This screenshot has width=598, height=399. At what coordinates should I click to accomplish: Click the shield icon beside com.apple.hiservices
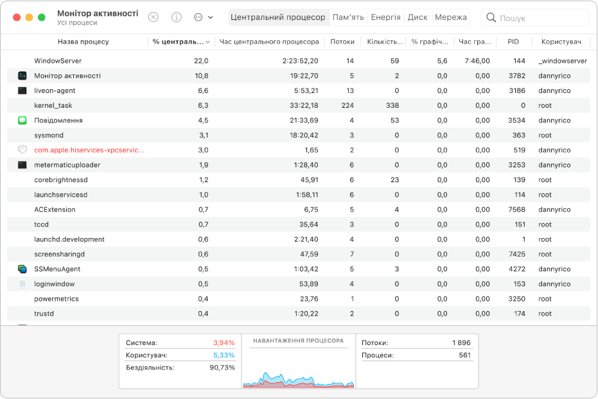22,149
